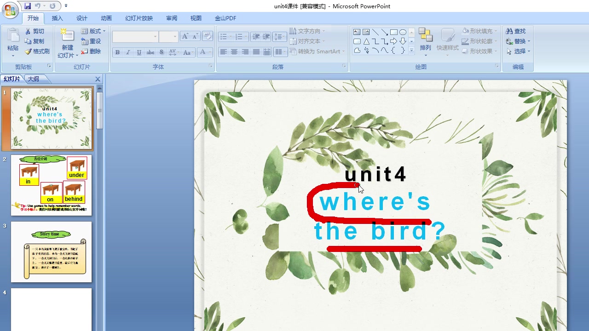The width and height of the screenshot is (589, 331).
Task: Activate the Format Painter (格式刷)
Action: pos(37,51)
